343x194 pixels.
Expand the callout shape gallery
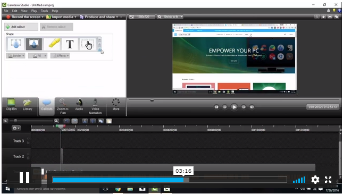pos(99,49)
